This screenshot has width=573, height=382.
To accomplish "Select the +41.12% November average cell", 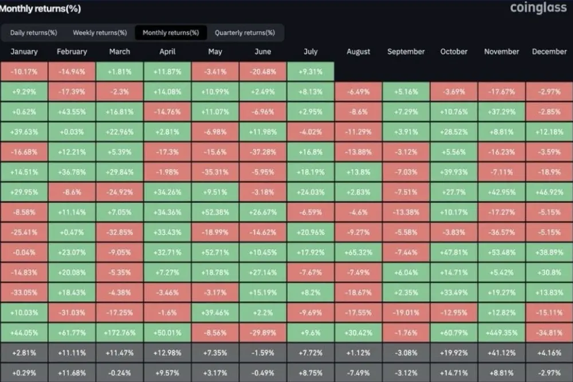I will 502,353.
